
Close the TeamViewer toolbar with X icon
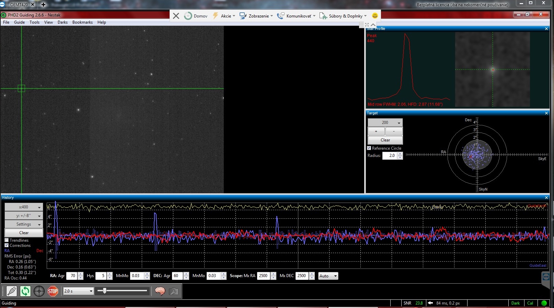coord(176,16)
